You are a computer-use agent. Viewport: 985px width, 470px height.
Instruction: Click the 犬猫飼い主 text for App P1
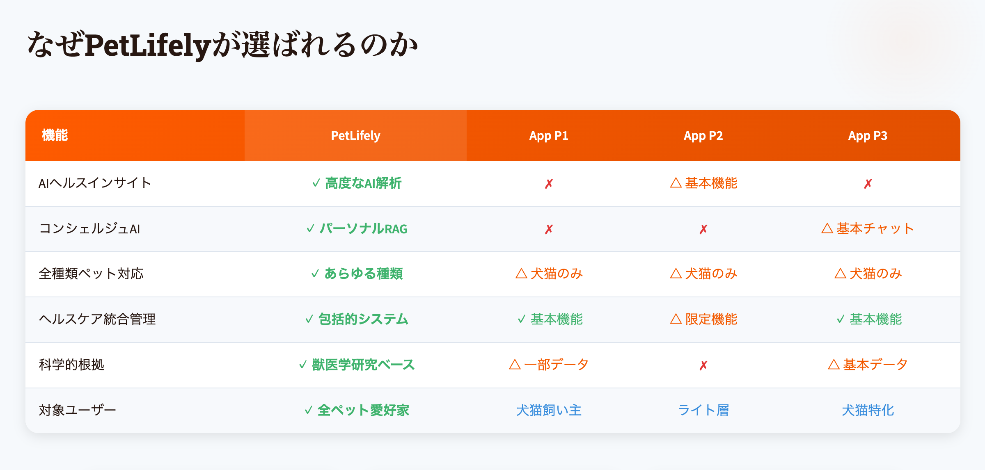(x=549, y=410)
